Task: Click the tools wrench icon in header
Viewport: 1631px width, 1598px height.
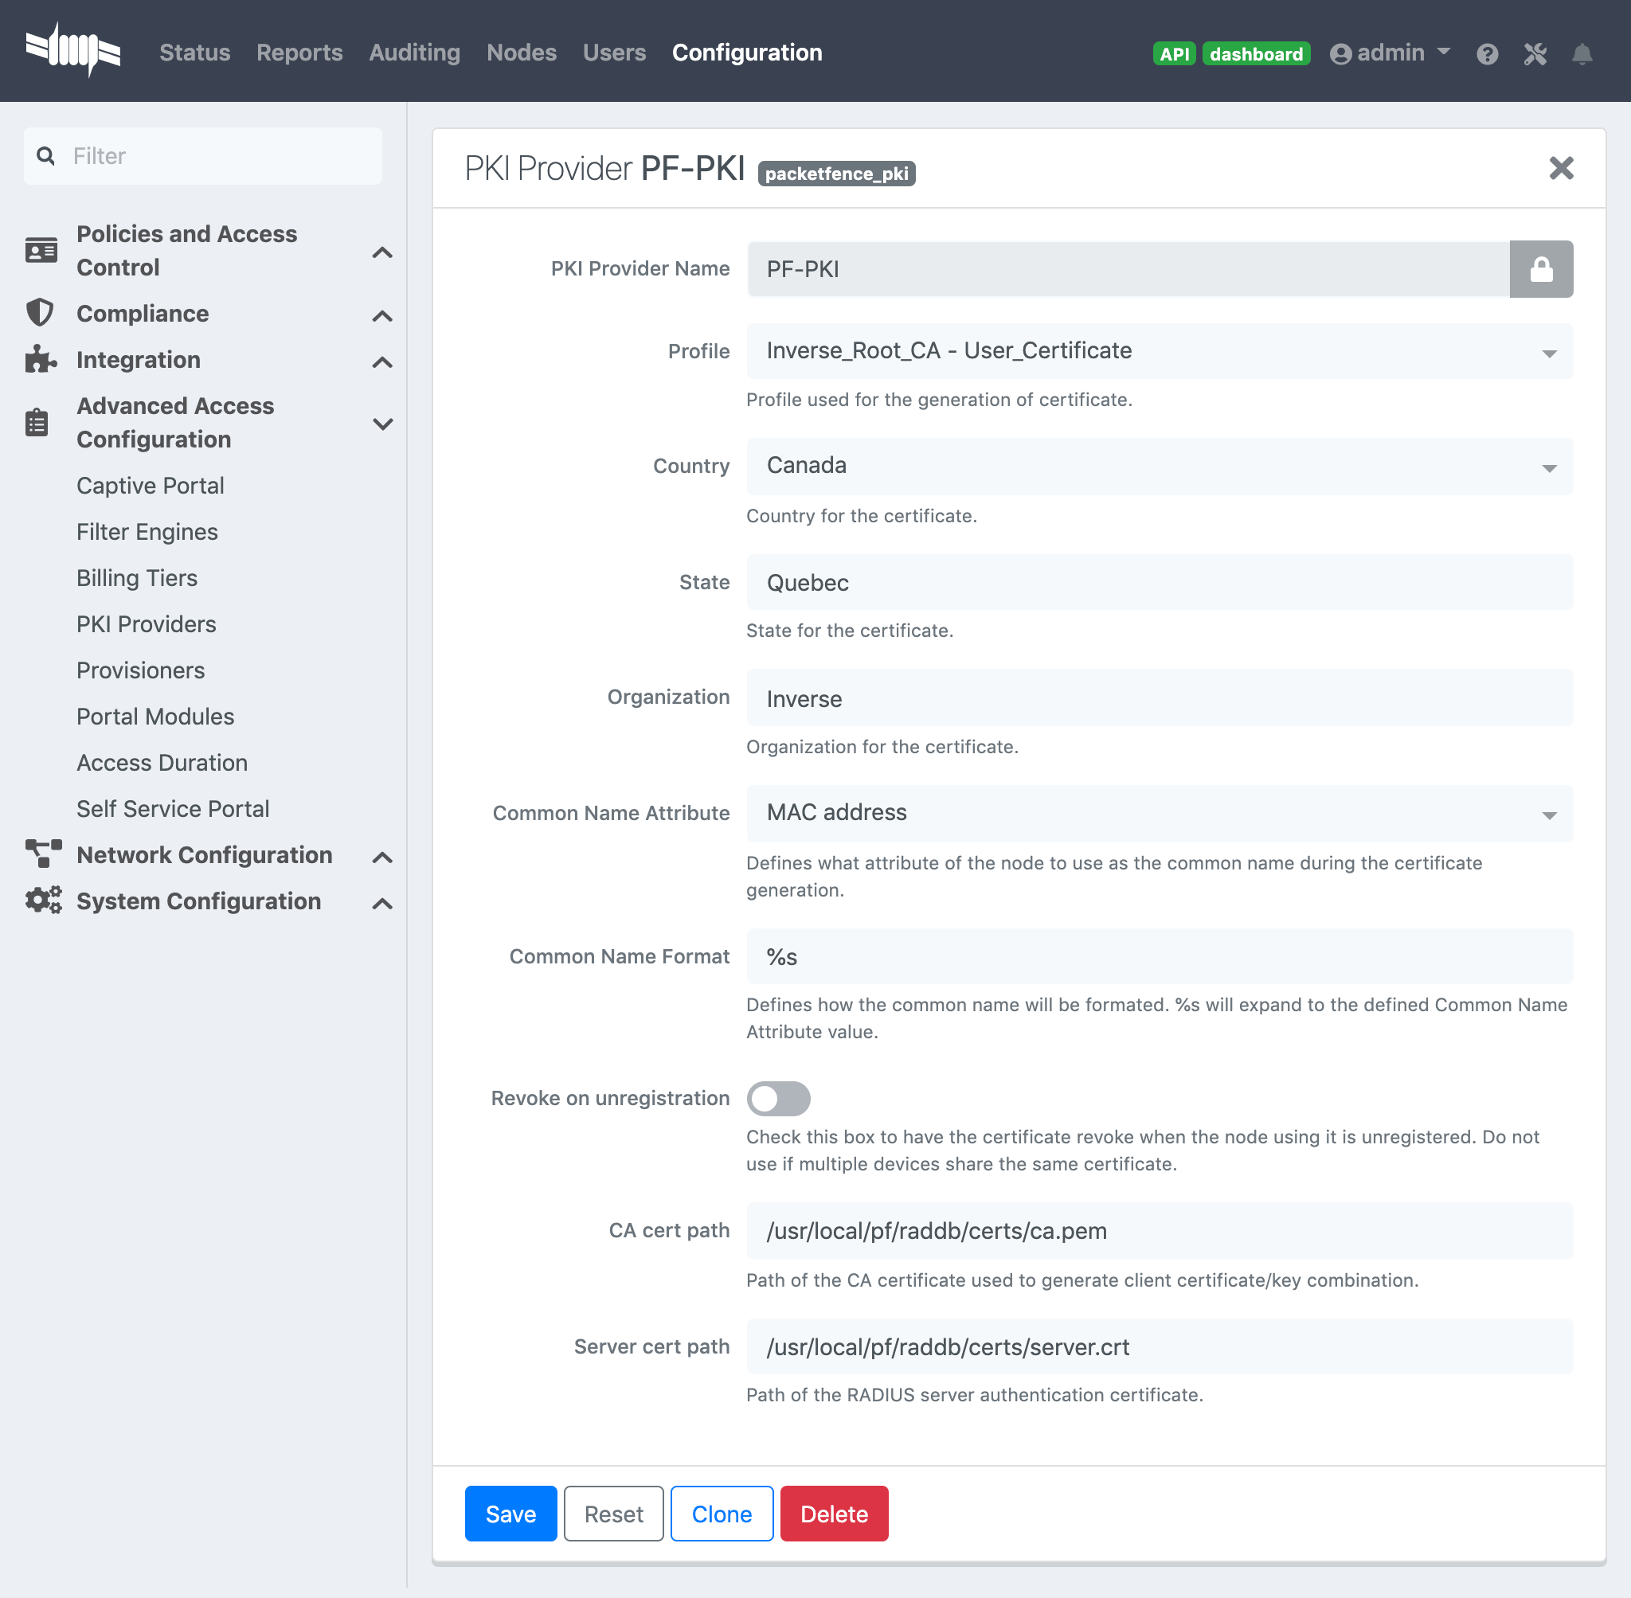Action: 1535,55
